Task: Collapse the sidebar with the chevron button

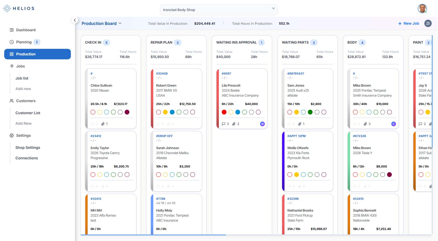Action: [x=75, y=20]
